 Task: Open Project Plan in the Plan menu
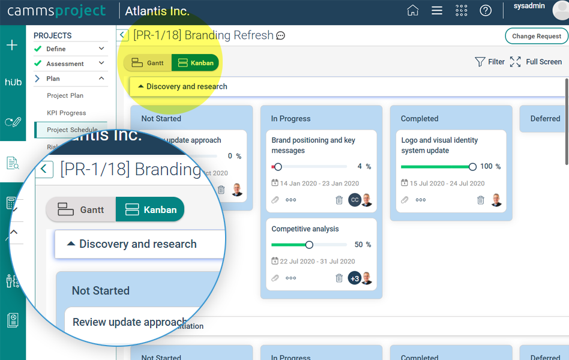click(65, 95)
